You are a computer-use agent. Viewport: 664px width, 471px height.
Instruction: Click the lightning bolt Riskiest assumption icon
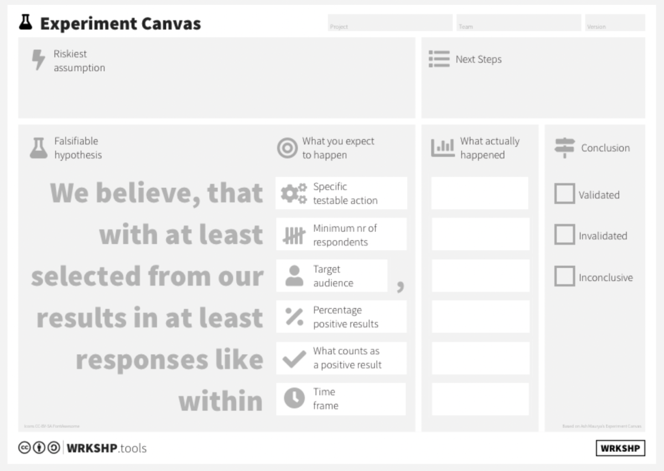coord(38,60)
